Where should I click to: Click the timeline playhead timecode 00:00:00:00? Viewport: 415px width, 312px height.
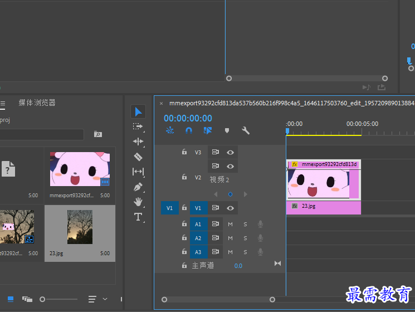188,118
